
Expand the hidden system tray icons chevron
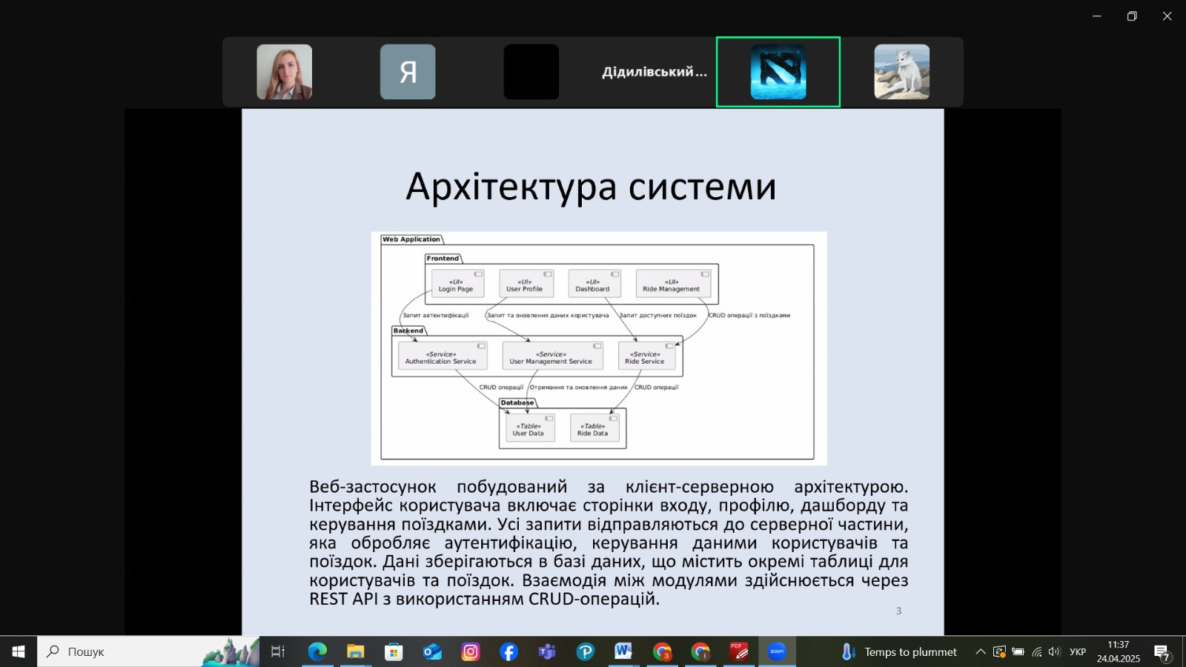coord(981,651)
